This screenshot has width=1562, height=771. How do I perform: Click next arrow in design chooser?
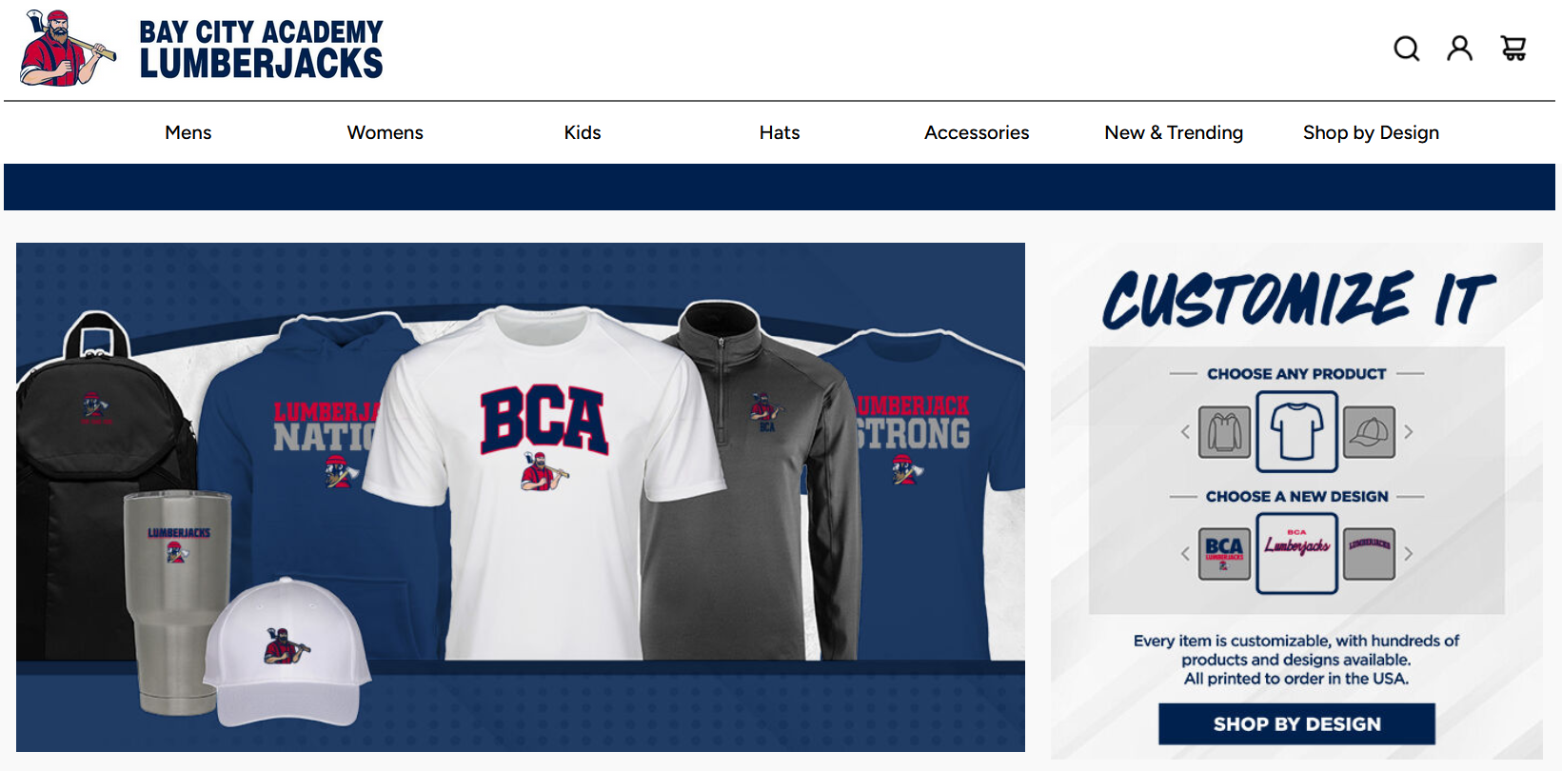tap(1409, 554)
